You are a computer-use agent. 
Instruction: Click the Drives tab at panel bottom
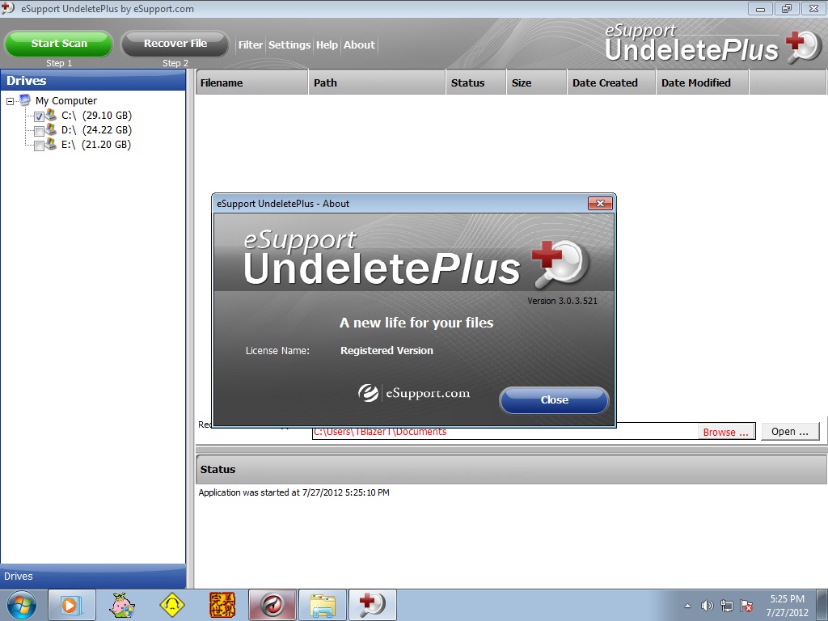click(93, 576)
